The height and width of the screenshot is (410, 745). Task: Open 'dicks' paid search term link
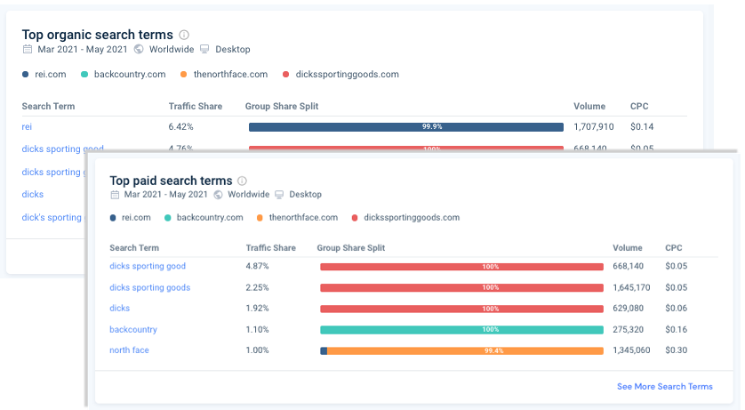point(119,308)
